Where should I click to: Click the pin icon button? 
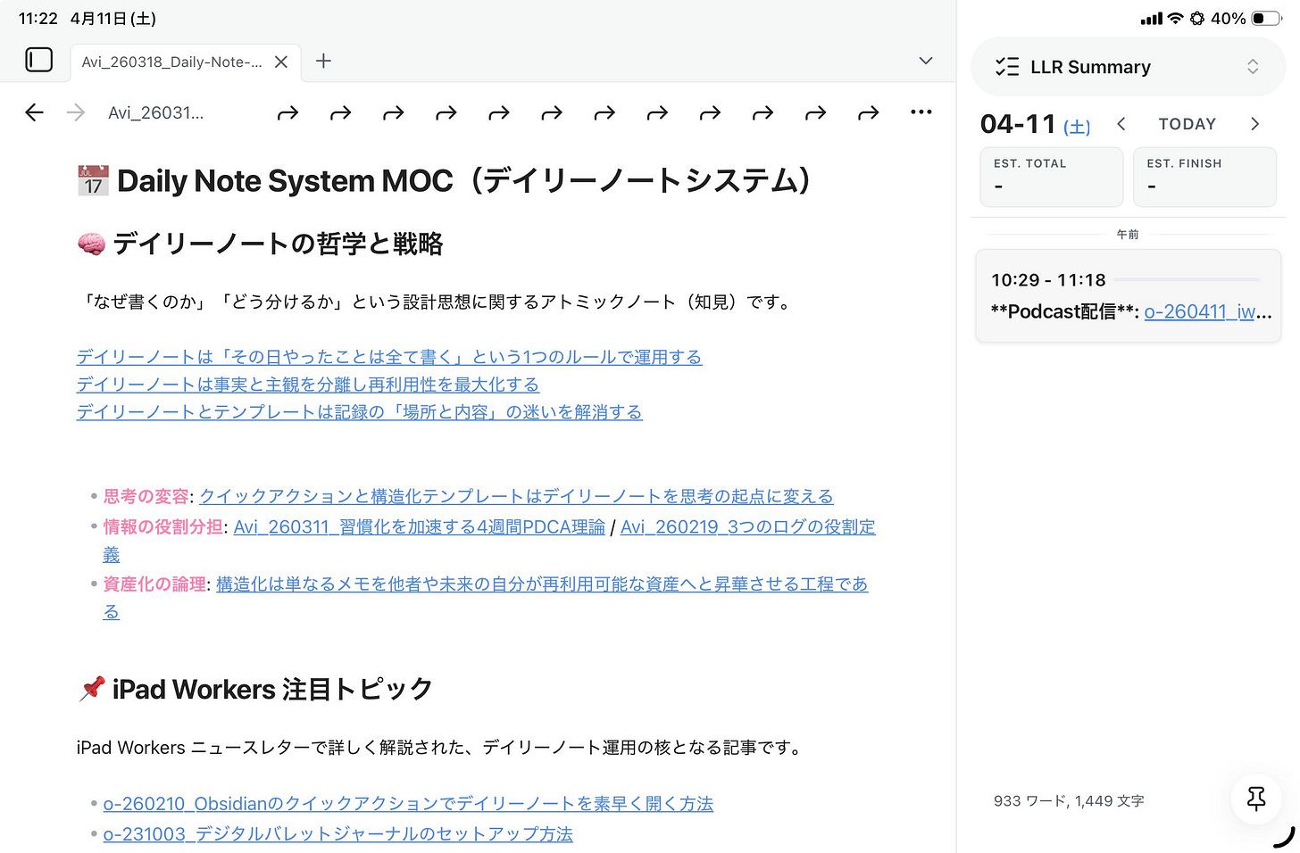pos(1256,799)
